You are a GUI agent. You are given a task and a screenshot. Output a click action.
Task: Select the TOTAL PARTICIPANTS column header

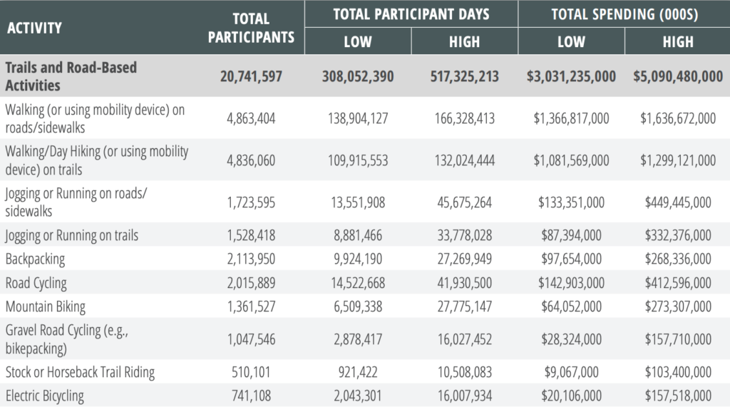[x=251, y=28]
